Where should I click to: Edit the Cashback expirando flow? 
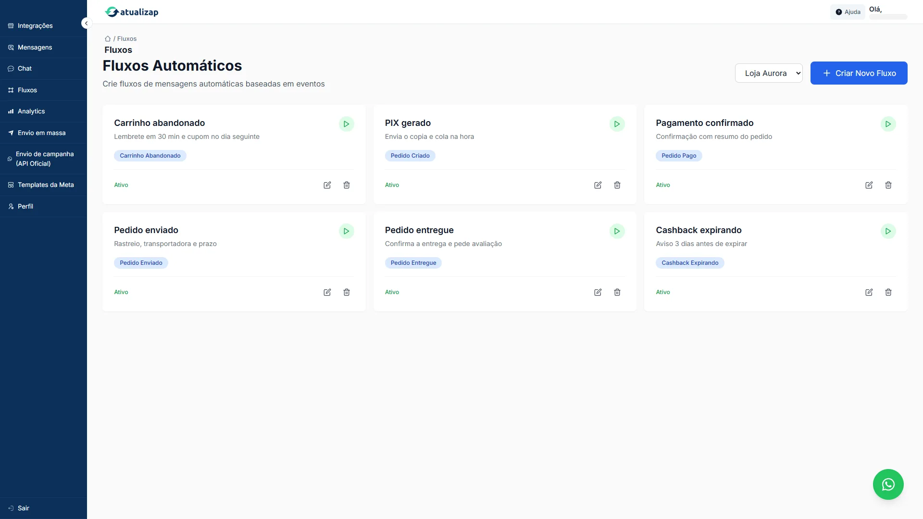point(869,292)
